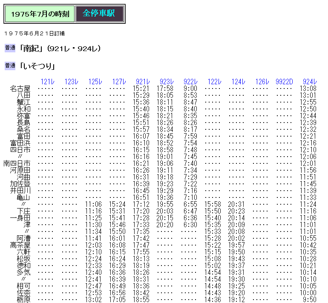Click station name 八田
Viewport: 328px width, 303px height.
pos(23,95)
